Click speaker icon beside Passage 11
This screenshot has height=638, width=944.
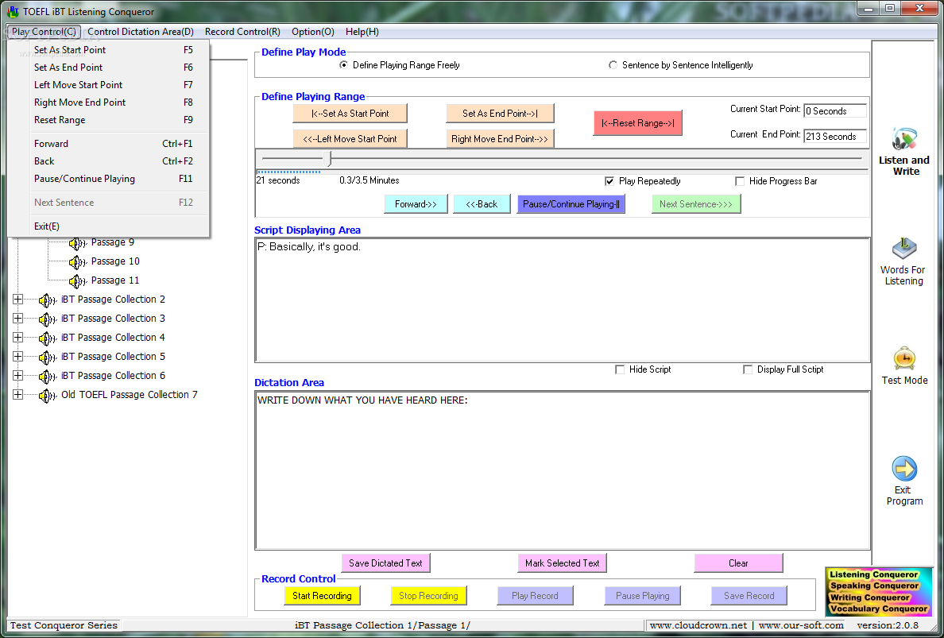tap(78, 281)
